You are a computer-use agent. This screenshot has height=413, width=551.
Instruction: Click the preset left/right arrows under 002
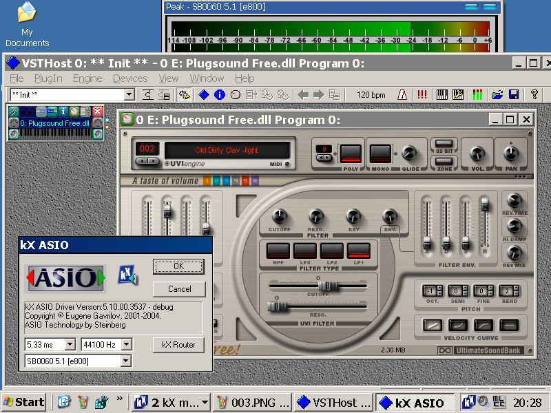click(147, 161)
